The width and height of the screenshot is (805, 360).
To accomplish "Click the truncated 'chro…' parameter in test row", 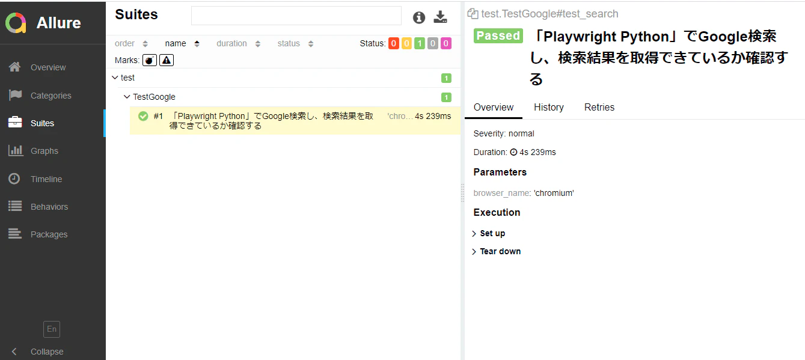I will pos(400,116).
